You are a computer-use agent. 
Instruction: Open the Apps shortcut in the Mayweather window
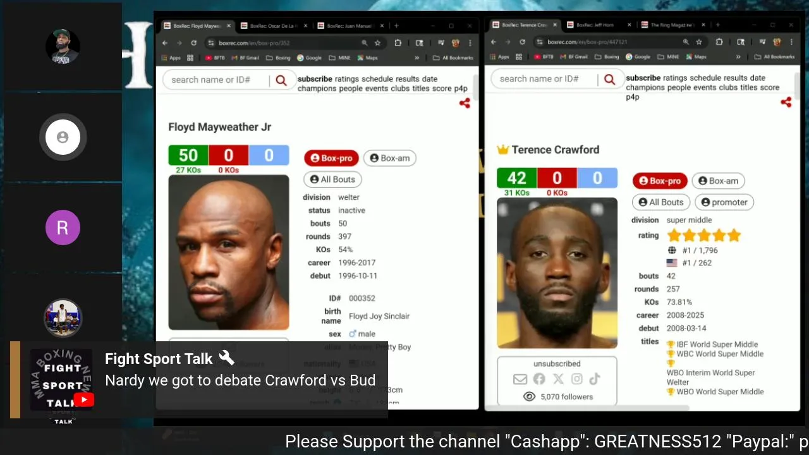pos(171,58)
